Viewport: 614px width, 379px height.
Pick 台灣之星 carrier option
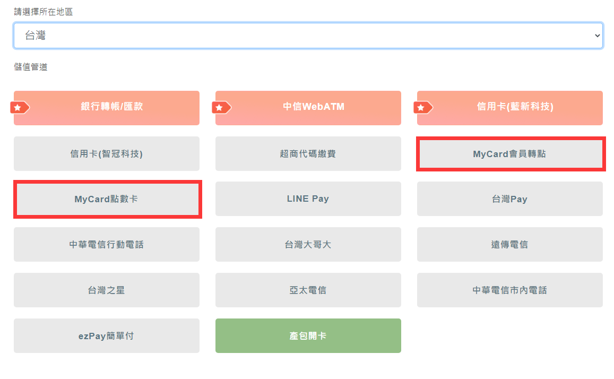(107, 290)
